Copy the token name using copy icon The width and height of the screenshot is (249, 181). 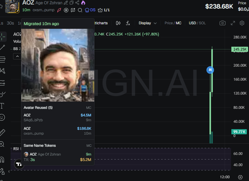pyautogui.click(x=71, y=3)
